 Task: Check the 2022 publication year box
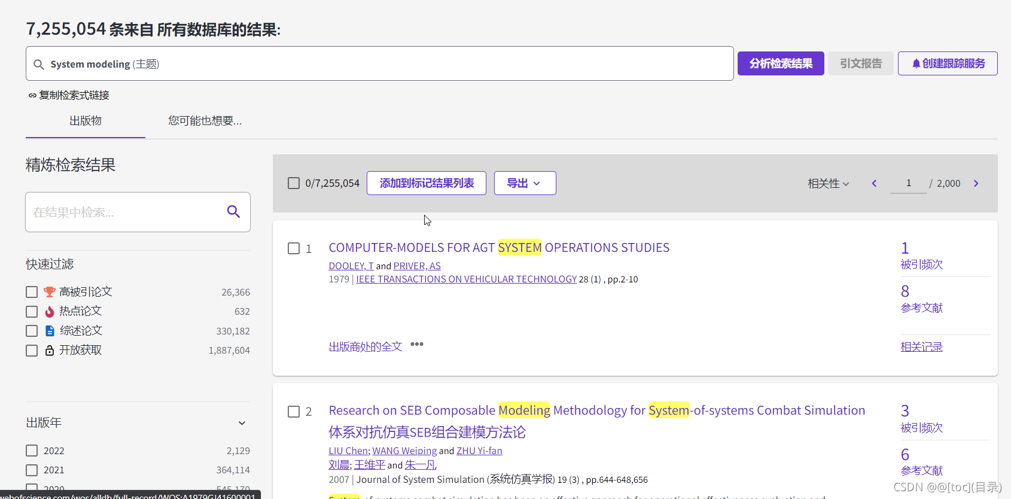(x=32, y=451)
